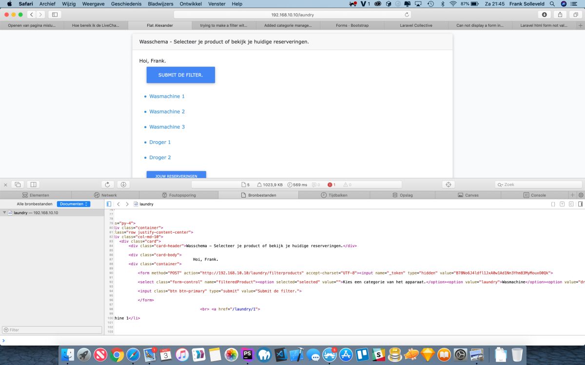The image size is (585, 365).
Task: Open the Weergave menu
Action: (x=93, y=3)
